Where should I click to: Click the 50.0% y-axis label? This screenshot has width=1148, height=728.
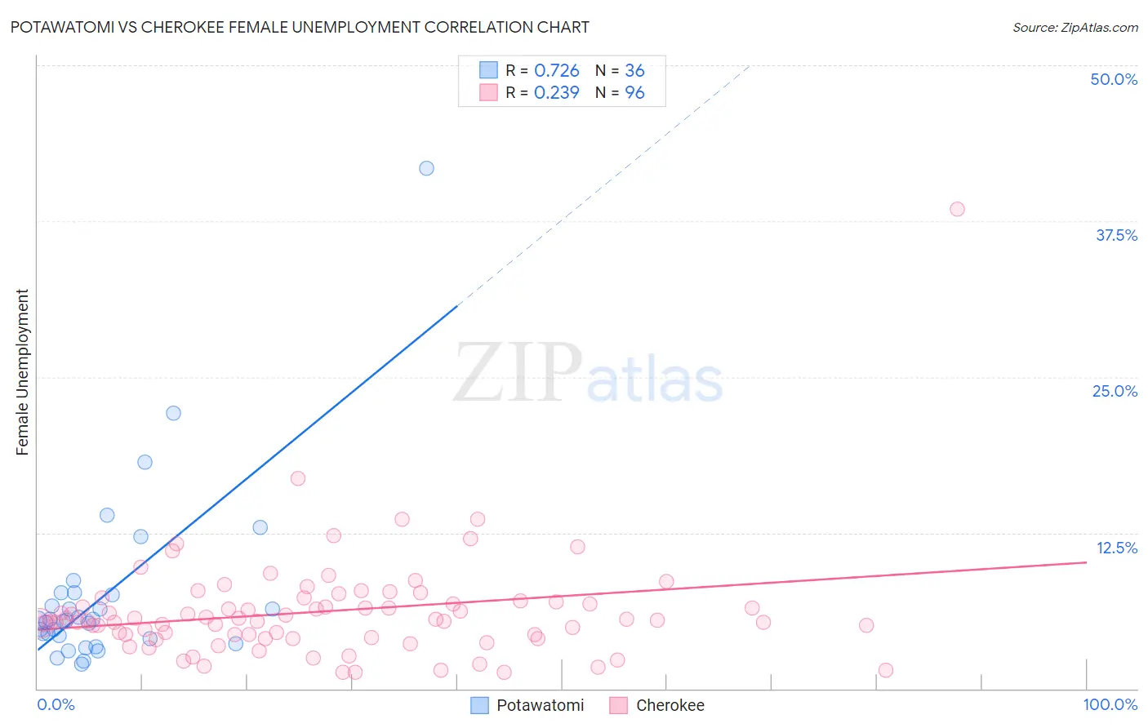point(1114,79)
